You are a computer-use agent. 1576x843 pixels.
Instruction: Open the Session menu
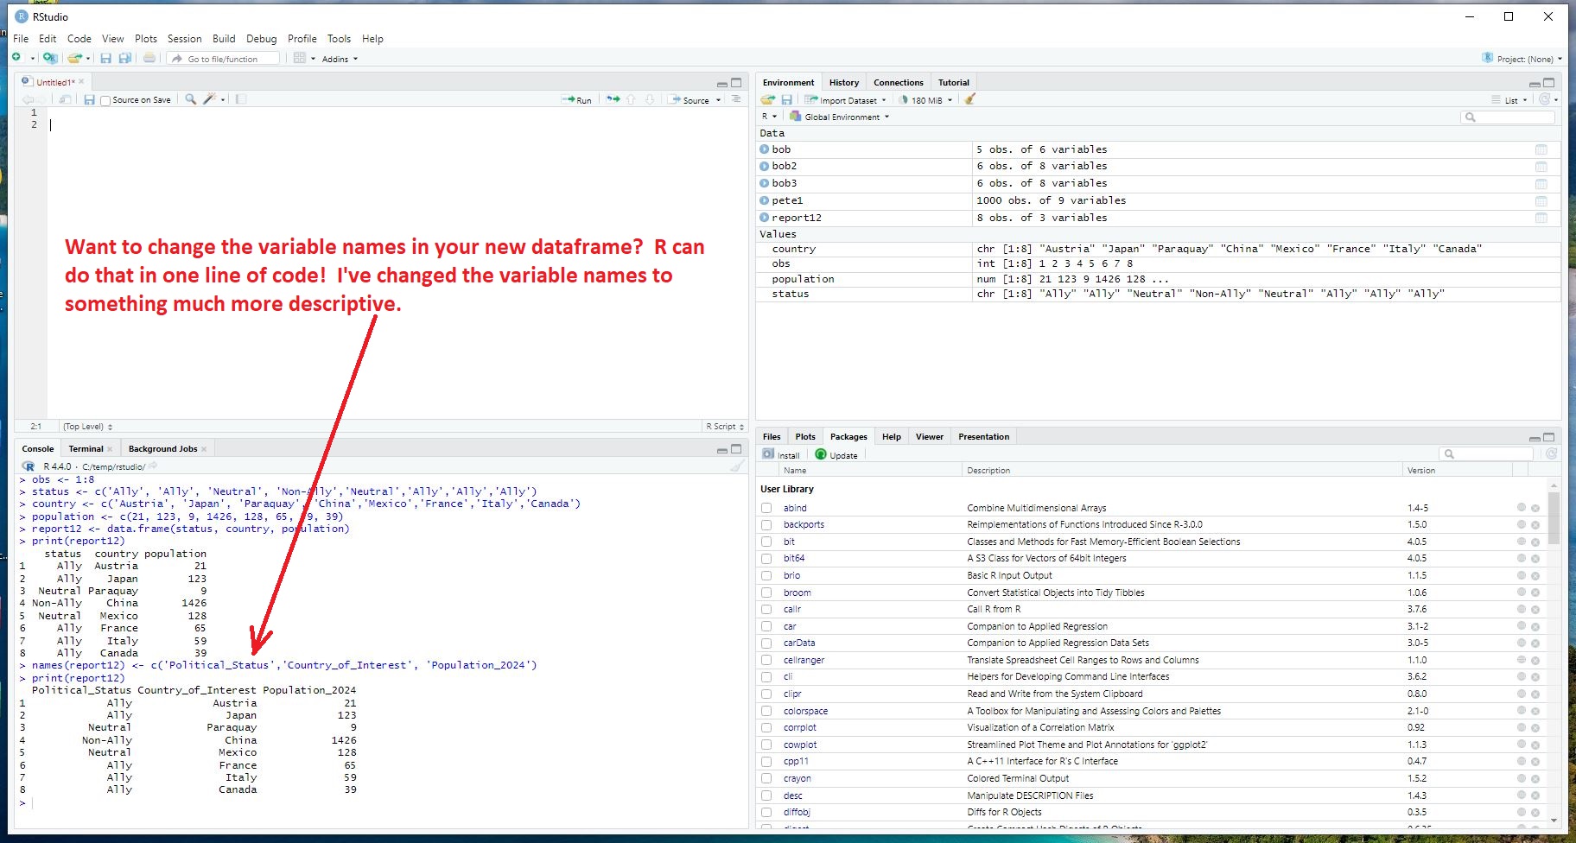(184, 39)
